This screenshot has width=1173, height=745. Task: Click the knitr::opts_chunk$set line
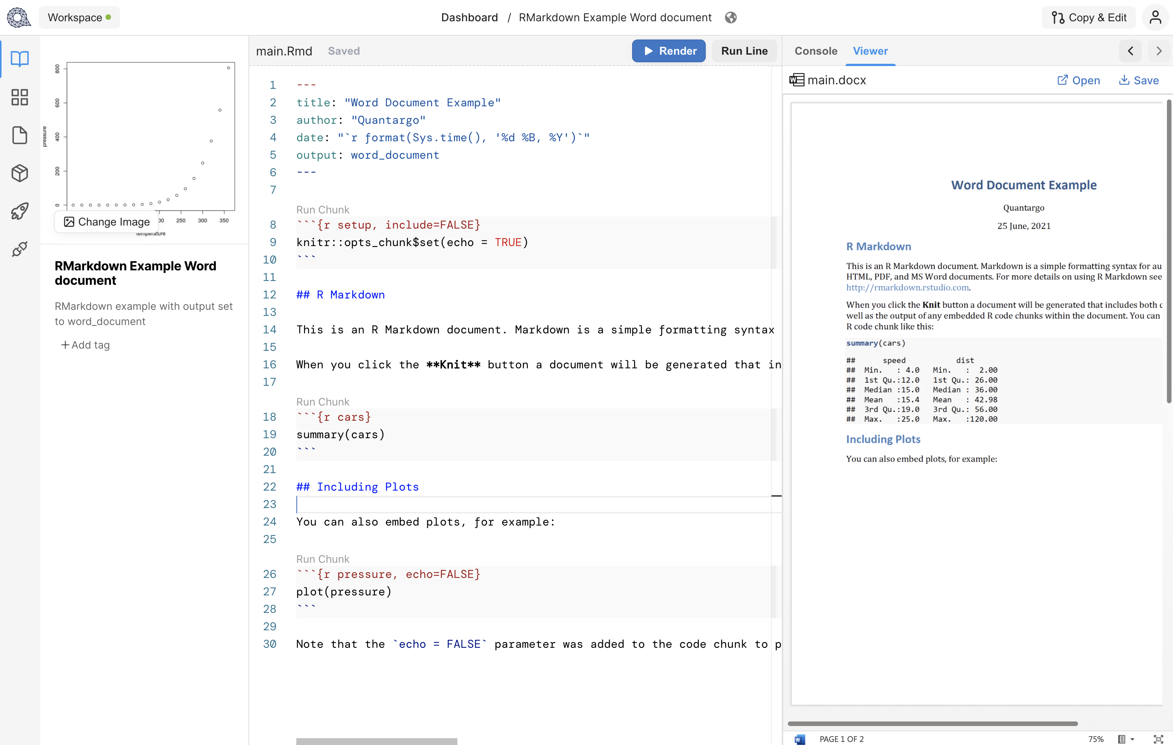click(412, 243)
